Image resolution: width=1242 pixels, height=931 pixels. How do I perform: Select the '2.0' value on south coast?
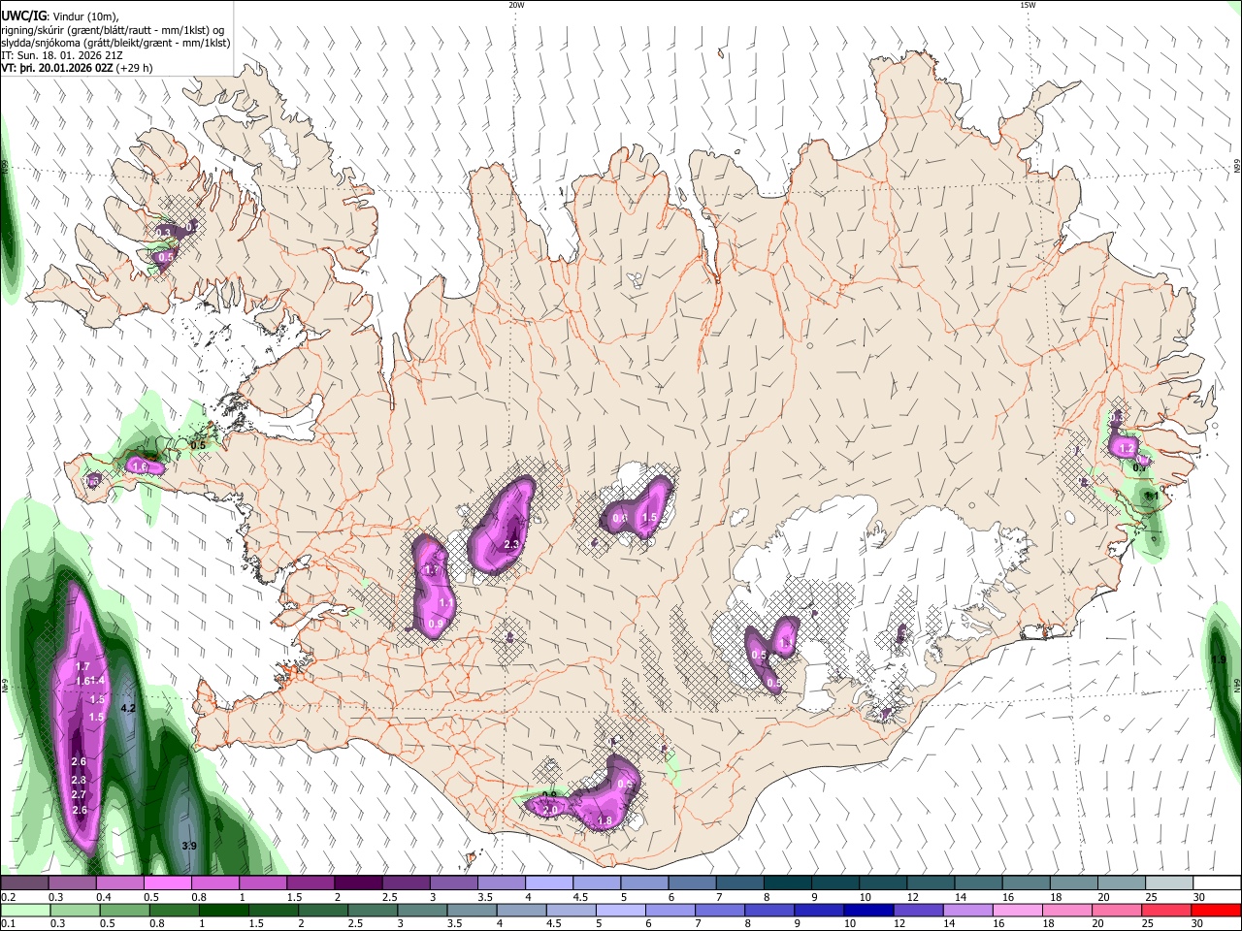(550, 810)
